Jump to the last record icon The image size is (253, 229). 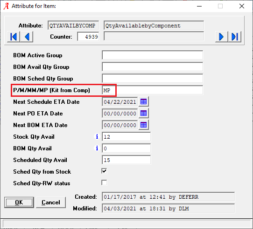(235, 37)
